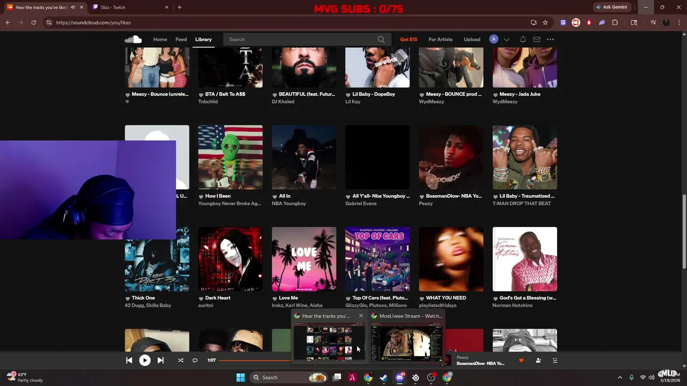Play the previous track
The width and height of the screenshot is (687, 386).
pos(129,360)
